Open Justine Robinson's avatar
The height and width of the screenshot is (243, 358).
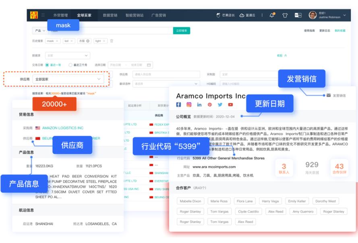[312, 15]
